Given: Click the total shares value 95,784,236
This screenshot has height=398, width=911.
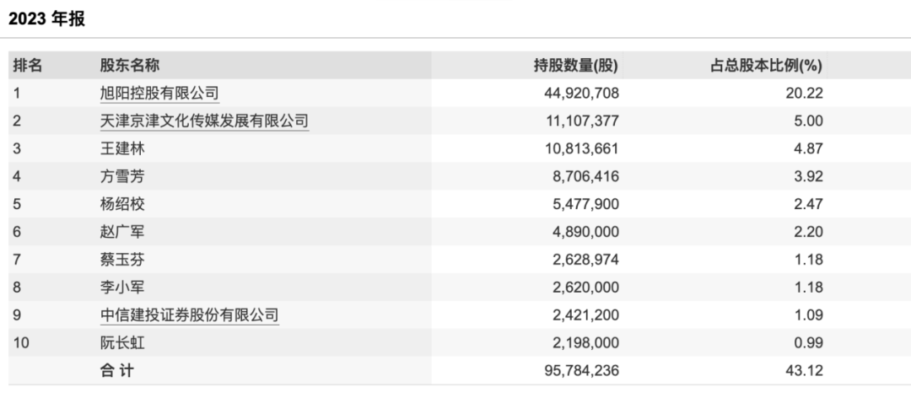Looking at the screenshot, I should coord(576,370).
